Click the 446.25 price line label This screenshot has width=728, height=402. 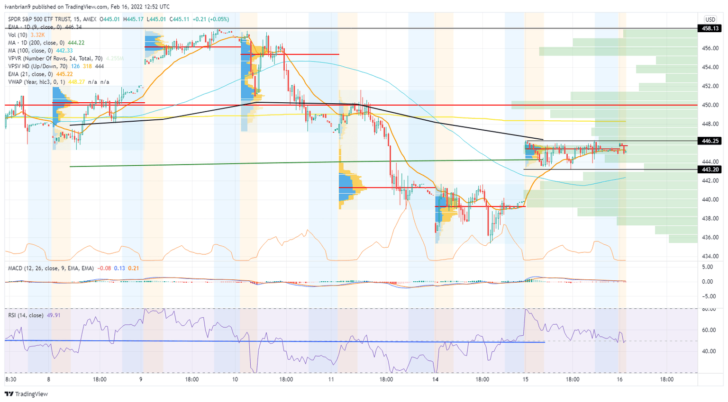(x=710, y=141)
